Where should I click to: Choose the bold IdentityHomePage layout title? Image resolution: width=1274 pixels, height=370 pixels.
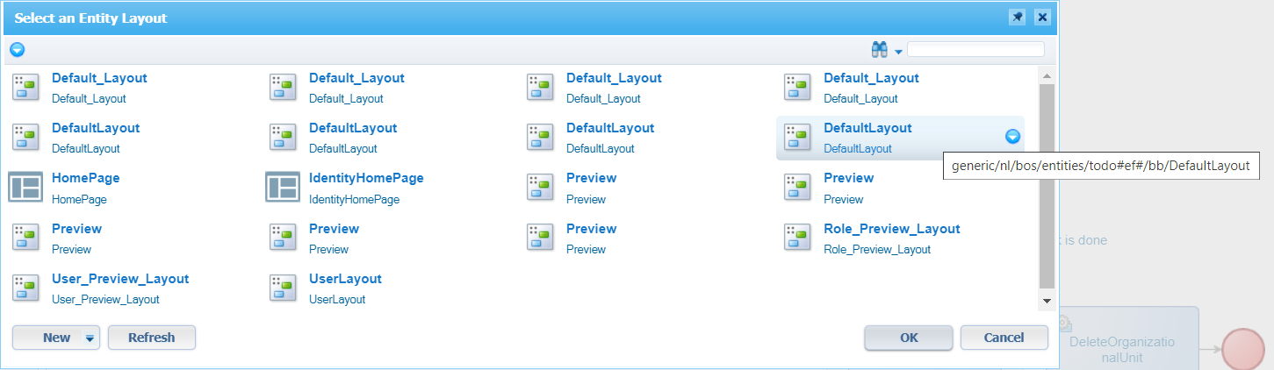366,178
